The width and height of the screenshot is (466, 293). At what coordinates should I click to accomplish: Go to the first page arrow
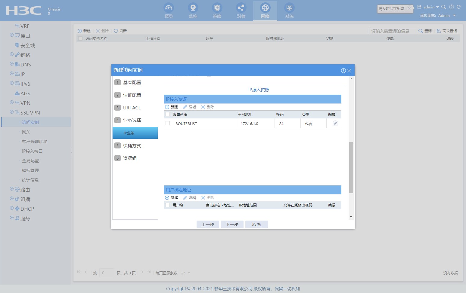pos(79,272)
